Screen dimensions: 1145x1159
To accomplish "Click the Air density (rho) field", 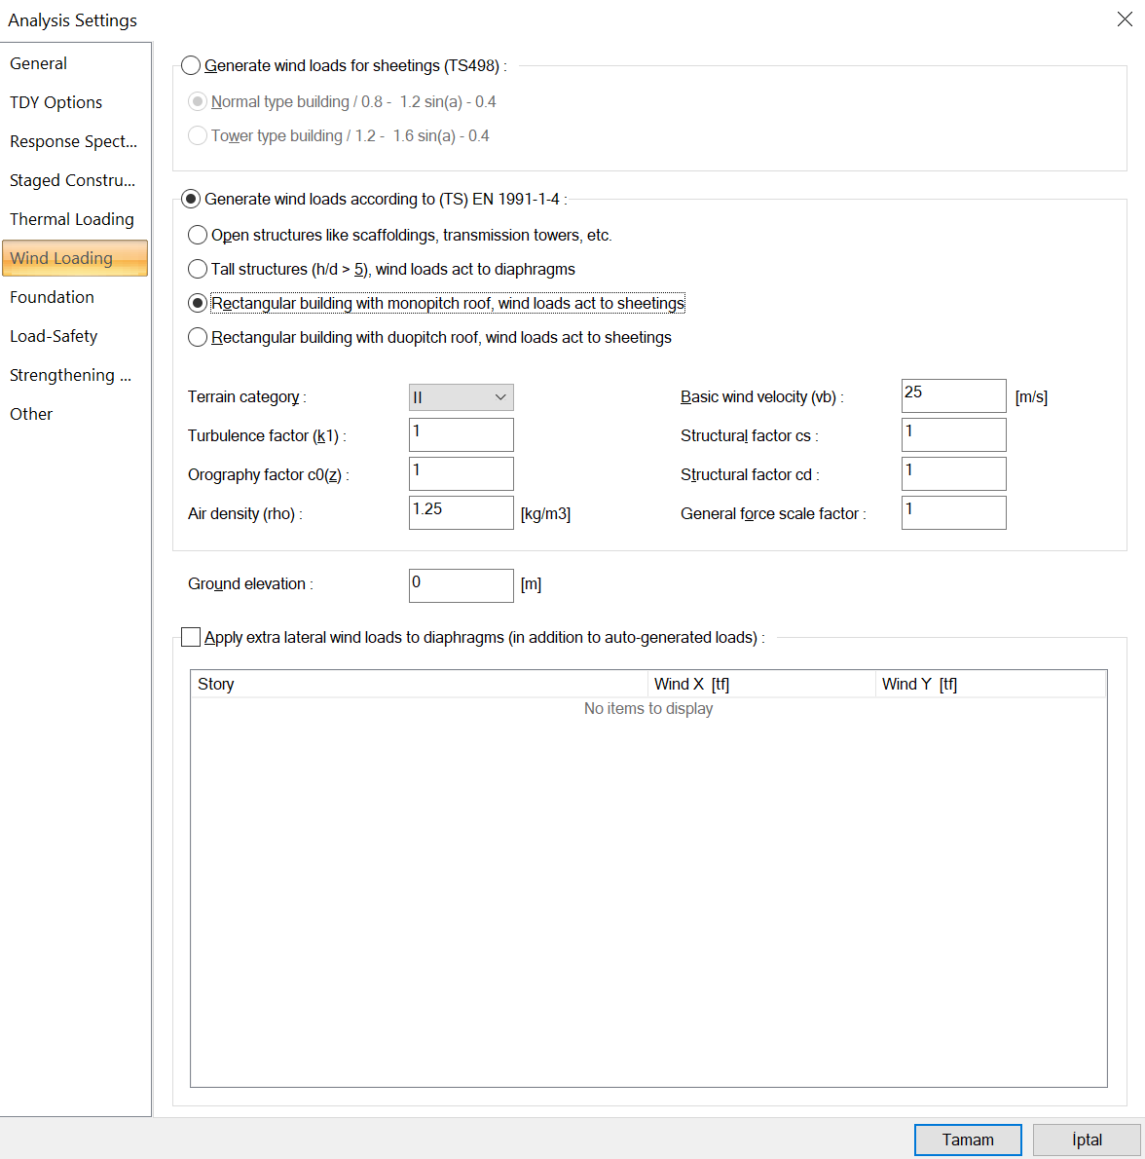I will click(461, 513).
